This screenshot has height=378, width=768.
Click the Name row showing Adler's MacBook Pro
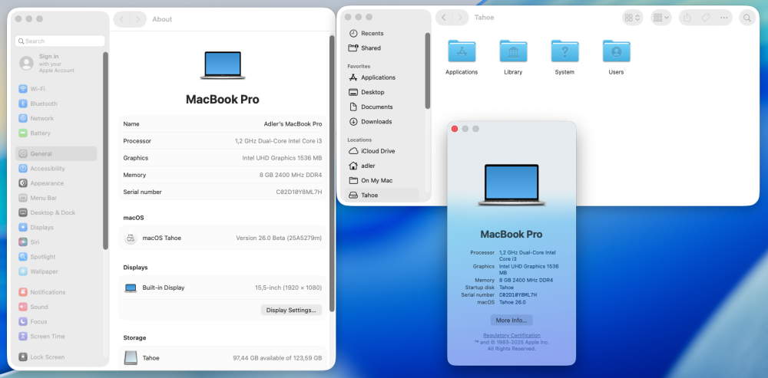[223, 124]
